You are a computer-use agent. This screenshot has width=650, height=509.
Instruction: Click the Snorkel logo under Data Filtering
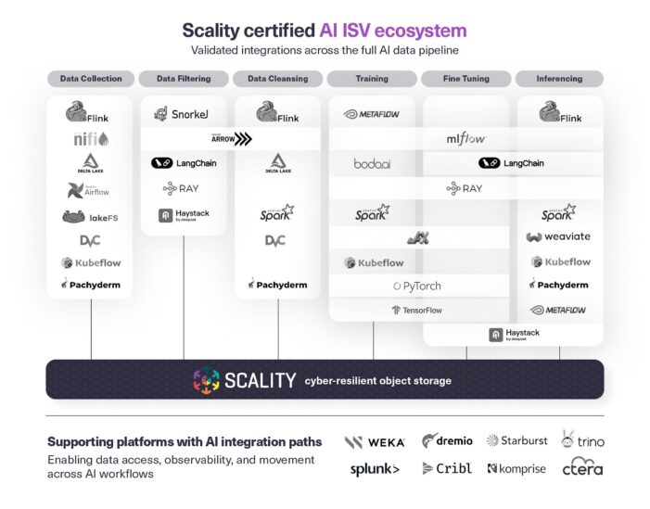point(183,114)
